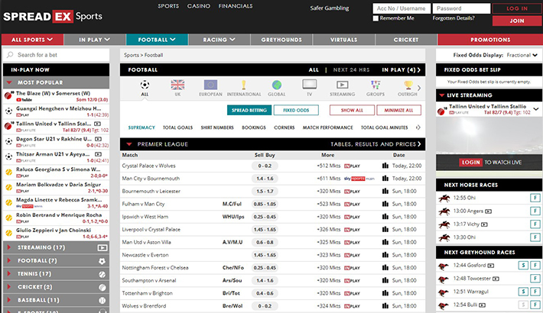Screen dimensions: 543x313
Task: Toggle the Spread Betting view
Action: click(249, 110)
